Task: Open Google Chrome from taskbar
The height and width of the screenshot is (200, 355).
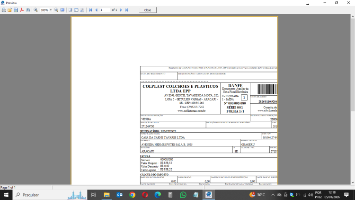Action: click(x=132, y=195)
